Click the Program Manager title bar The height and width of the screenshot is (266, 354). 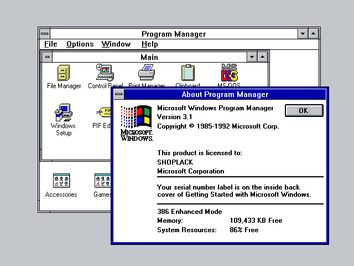tap(174, 34)
